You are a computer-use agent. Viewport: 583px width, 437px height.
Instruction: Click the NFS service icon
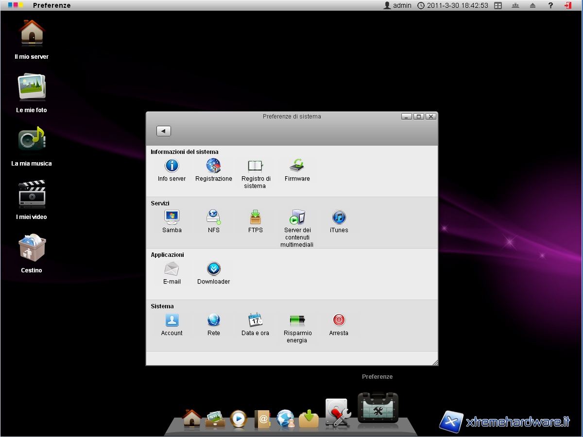[x=214, y=218]
